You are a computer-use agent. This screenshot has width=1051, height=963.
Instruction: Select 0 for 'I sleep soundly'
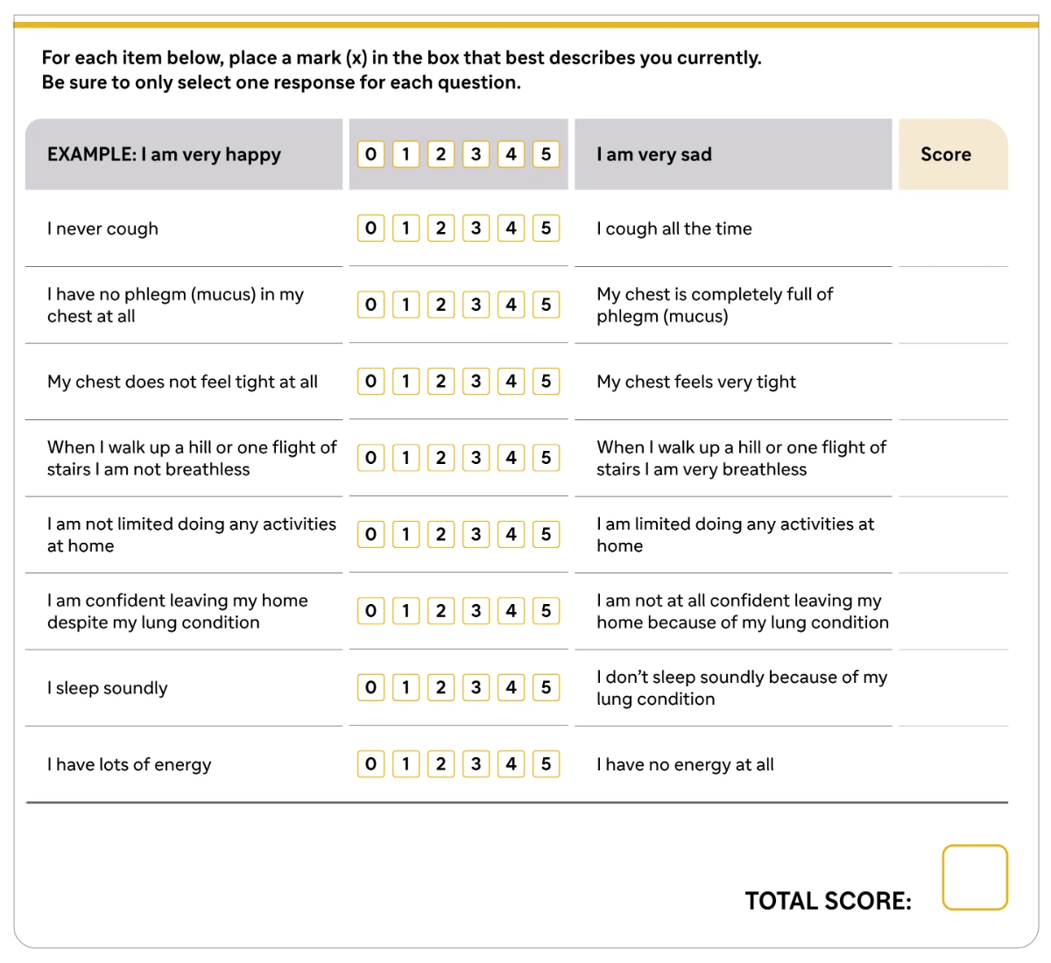click(370, 687)
